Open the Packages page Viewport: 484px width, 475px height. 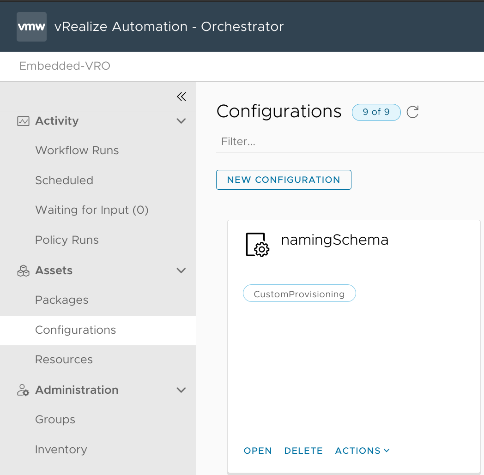coord(61,300)
